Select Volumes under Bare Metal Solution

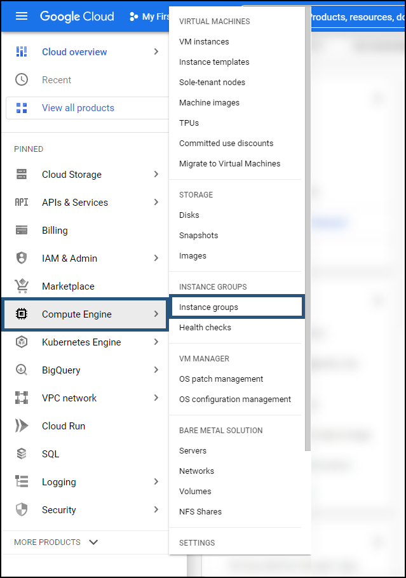click(195, 492)
